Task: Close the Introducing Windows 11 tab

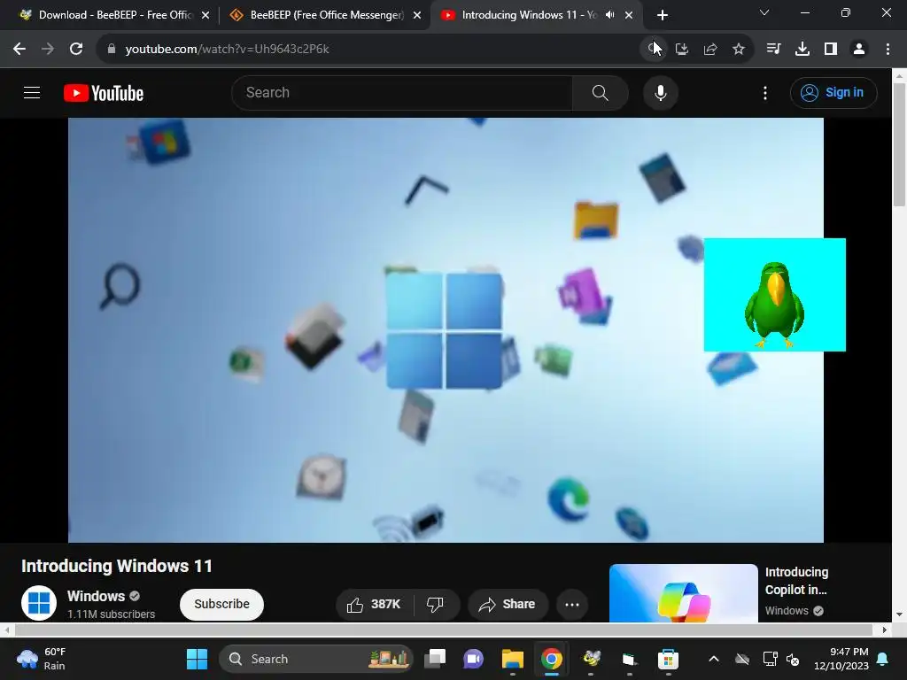Action: (x=629, y=15)
